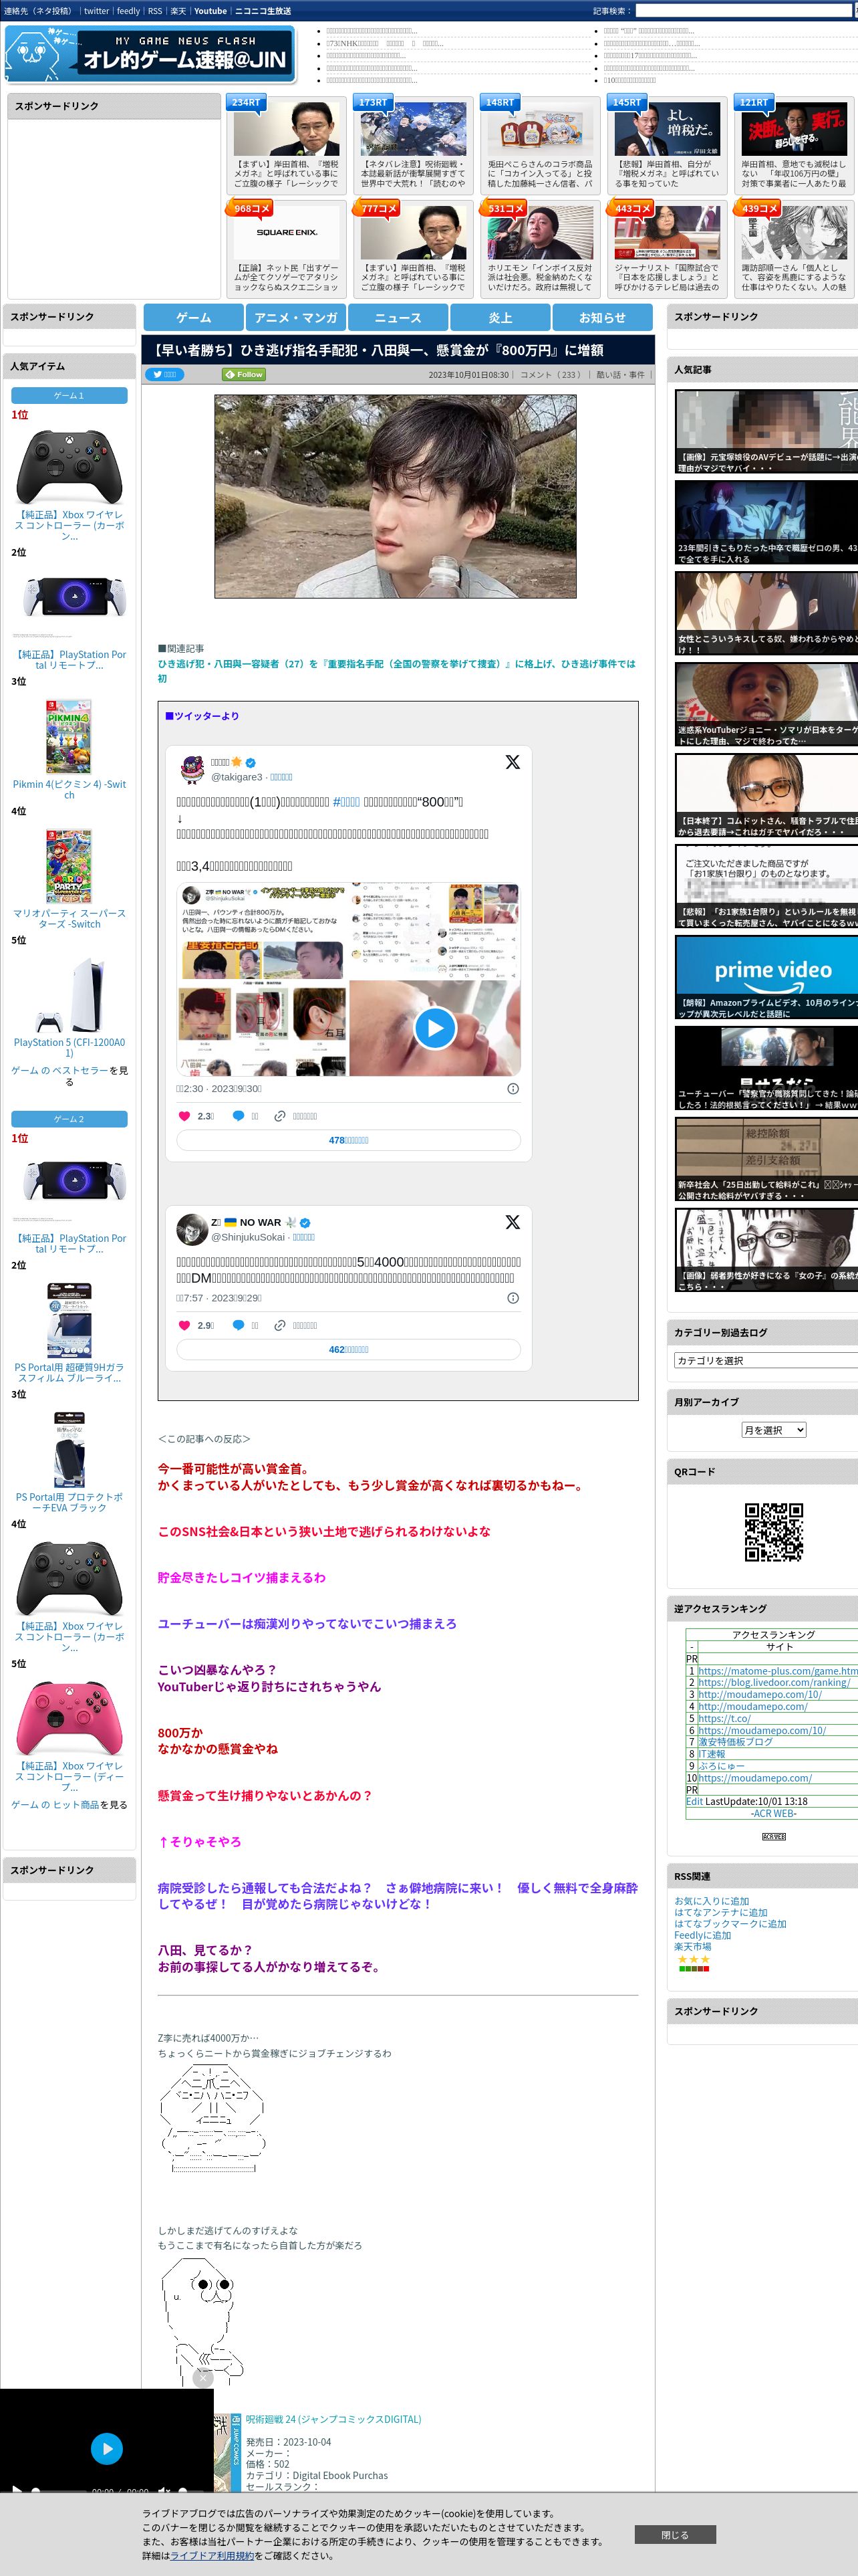The image size is (858, 2576).
Task: Open the カテゴリを選択 dropdown
Action: click(x=766, y=1360)
